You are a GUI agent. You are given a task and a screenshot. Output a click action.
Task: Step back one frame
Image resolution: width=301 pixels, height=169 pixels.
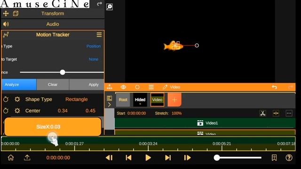(109, 158)
